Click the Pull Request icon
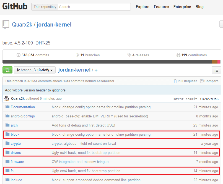223x184 pixels. [175, 81]
